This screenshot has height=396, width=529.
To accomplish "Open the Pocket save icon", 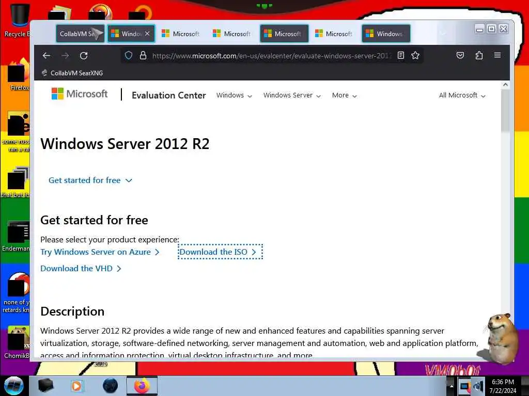I will [x=460, y=55].
